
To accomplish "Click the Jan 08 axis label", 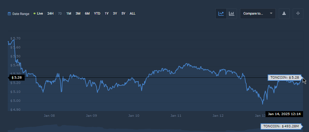I will tap(49, 116).
